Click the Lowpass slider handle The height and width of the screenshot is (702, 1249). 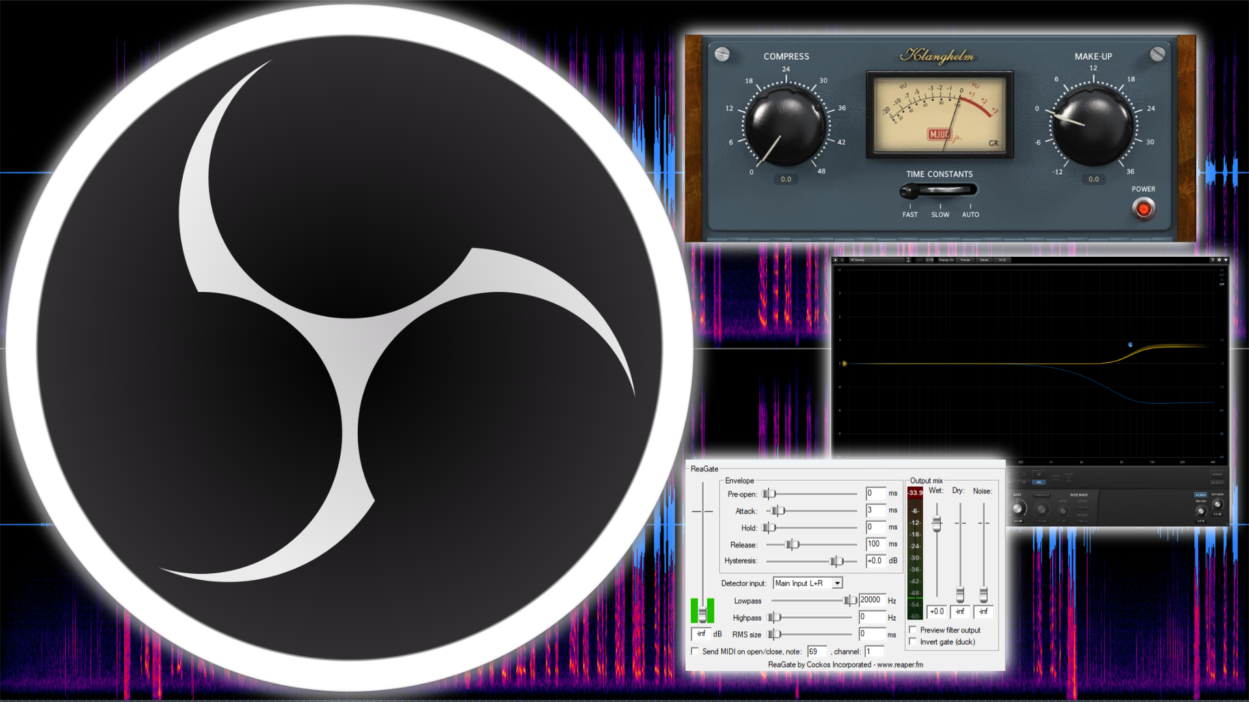[x=850, y=601]
